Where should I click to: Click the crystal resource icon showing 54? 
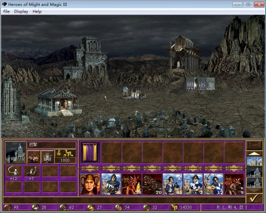pyautogui.click(x=119, y=207)
